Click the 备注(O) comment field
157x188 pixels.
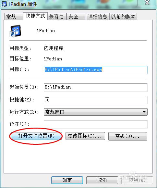click(96, 124)
